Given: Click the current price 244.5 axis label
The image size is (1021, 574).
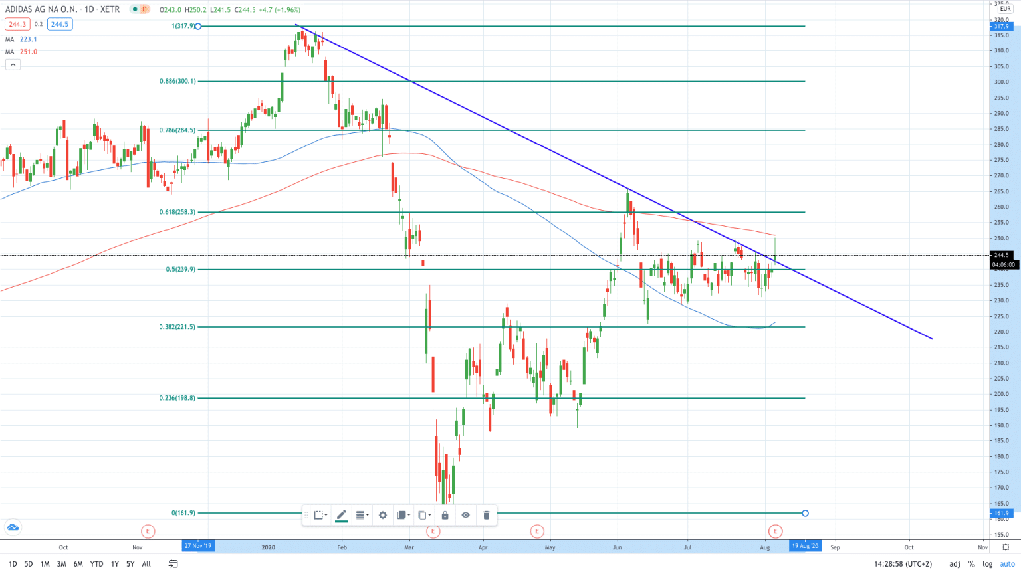Looking at the screenshot, I should (1001, 255).
